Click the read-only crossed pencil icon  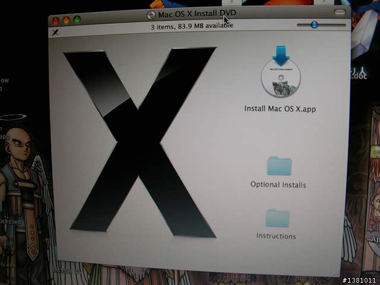[x=55, y=32]
